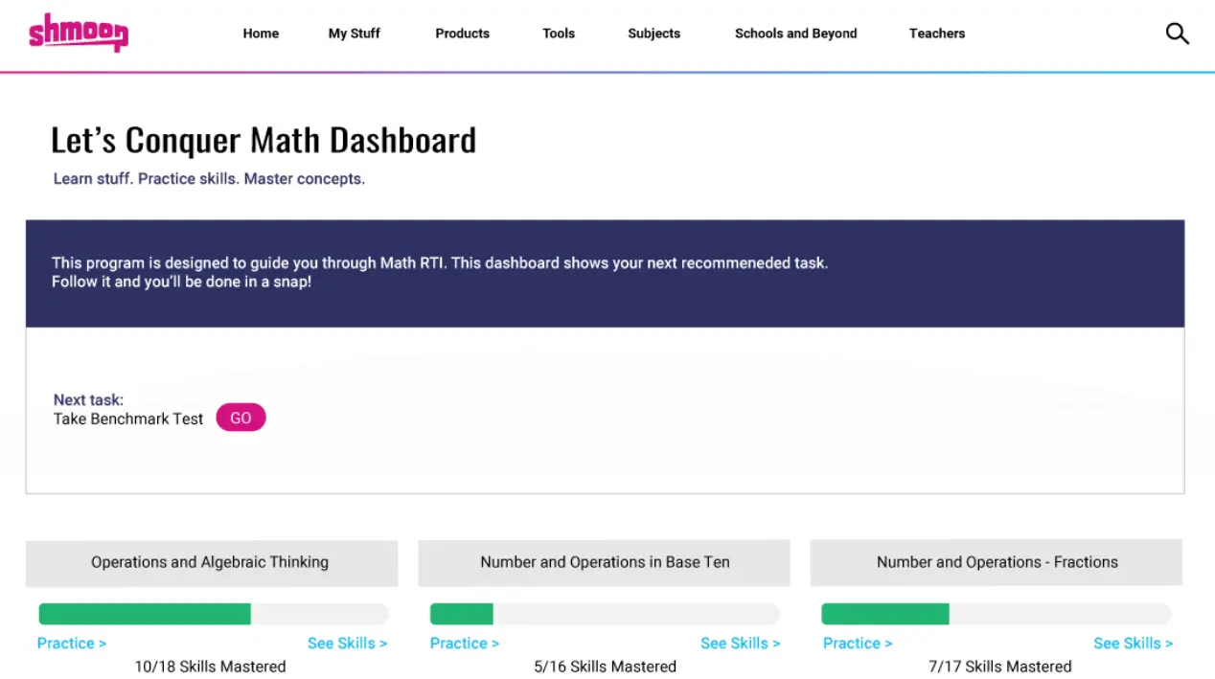1215x679 pixels.
Task: Open the Products menu
Action: (x=463, y=34)
